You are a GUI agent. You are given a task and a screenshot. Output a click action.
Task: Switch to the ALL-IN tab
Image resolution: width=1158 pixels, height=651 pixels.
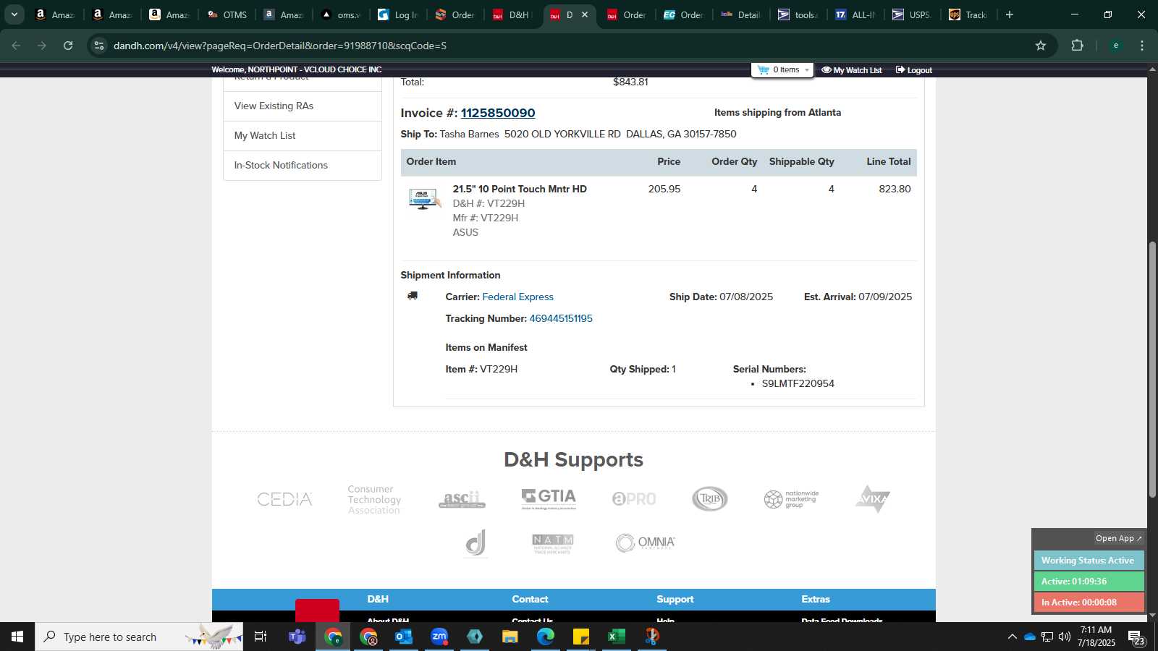coord(855,14)
